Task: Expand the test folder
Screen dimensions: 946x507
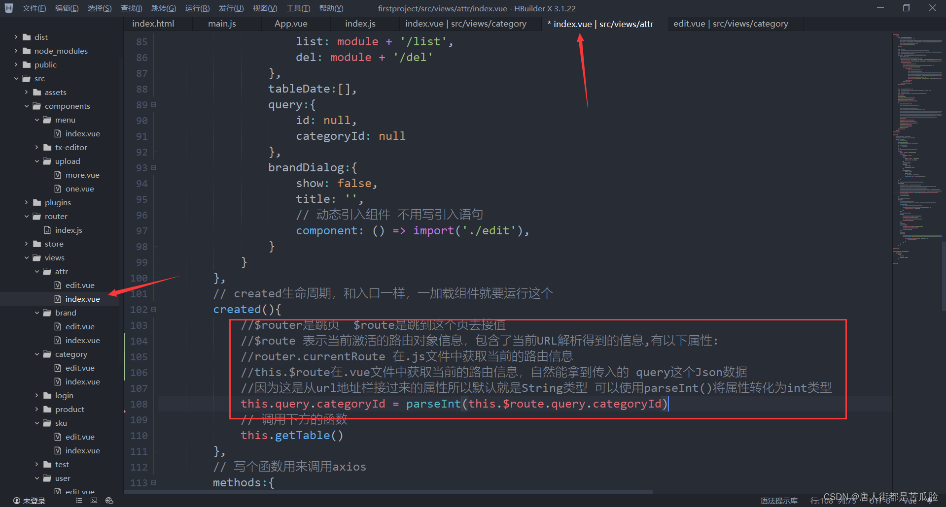Action: pyautogui.click(x=36, y=464)
